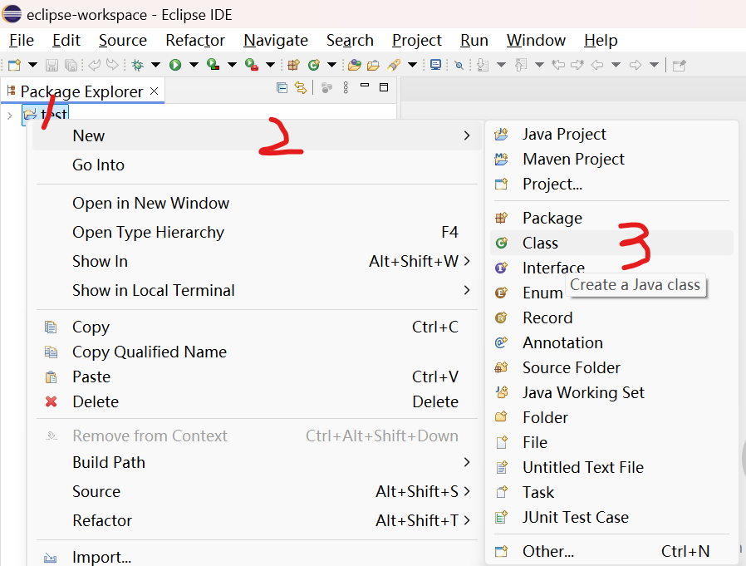
Task: Click the Pin Editor toolbar icon
Action: click(679, 65)
